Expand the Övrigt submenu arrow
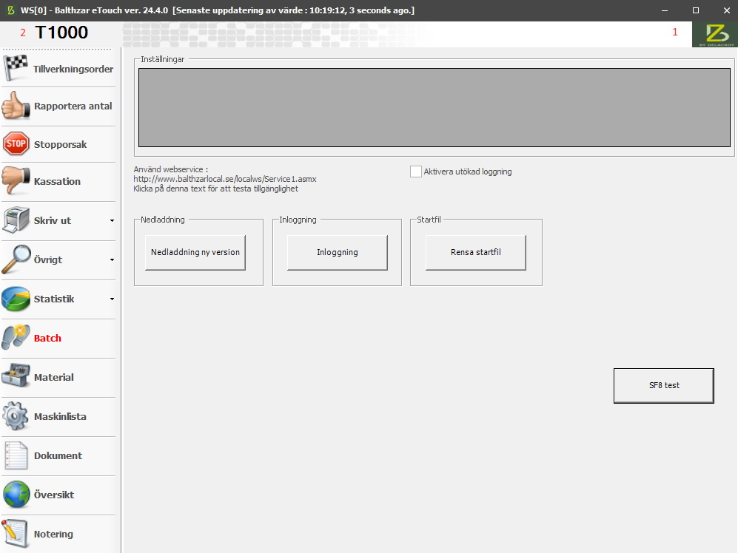Screen dimensions: 738x553 click(112, 259)
